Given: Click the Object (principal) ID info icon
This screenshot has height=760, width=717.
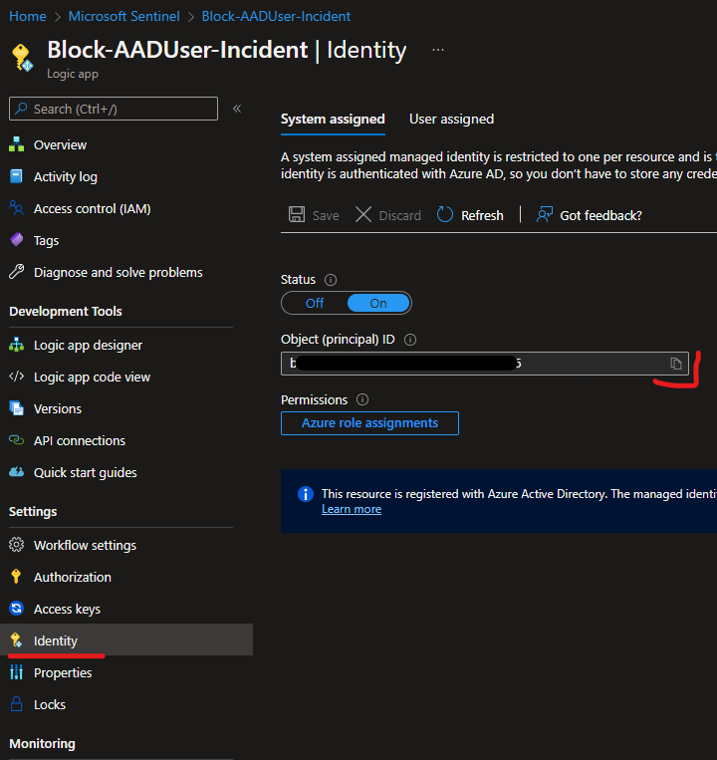Looking at the screenshot, I should pos(410,340).
